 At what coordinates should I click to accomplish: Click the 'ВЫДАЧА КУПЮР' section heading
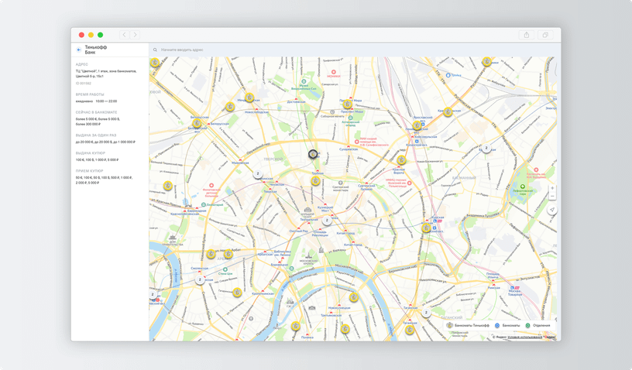coord(91,153)
